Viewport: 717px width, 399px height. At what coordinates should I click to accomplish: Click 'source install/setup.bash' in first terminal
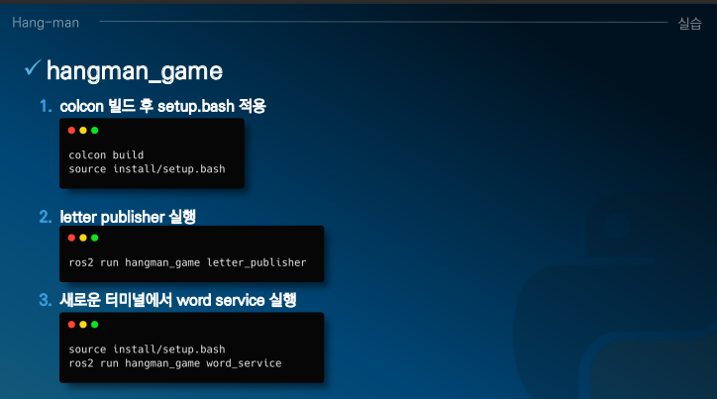(x=147, y=169)
